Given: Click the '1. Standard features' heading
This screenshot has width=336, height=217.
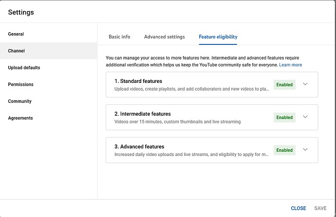Looking at the screenshot, I should [138, 81].
